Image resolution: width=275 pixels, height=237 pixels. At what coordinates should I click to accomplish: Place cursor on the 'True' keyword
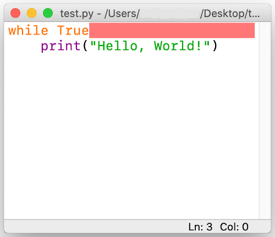coord(73,30)
